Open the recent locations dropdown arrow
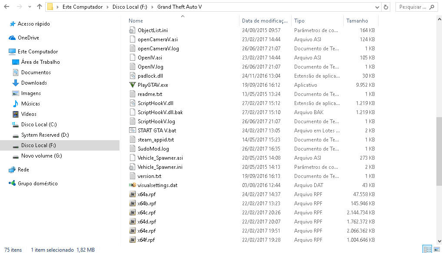 pyautogui.click(x=30, y=7)
